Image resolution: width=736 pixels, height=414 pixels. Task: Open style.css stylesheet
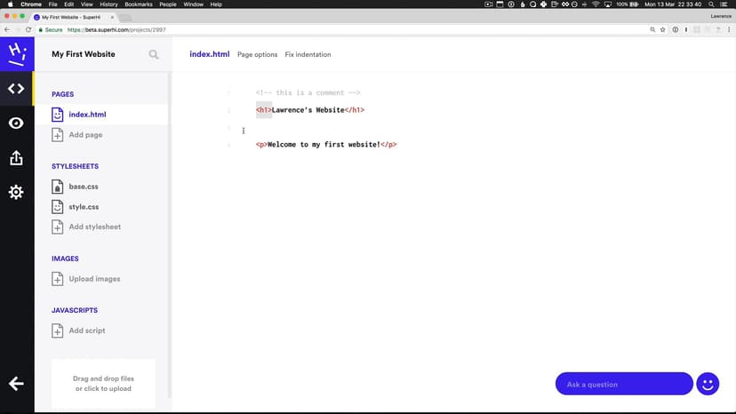tap(84, 207)
